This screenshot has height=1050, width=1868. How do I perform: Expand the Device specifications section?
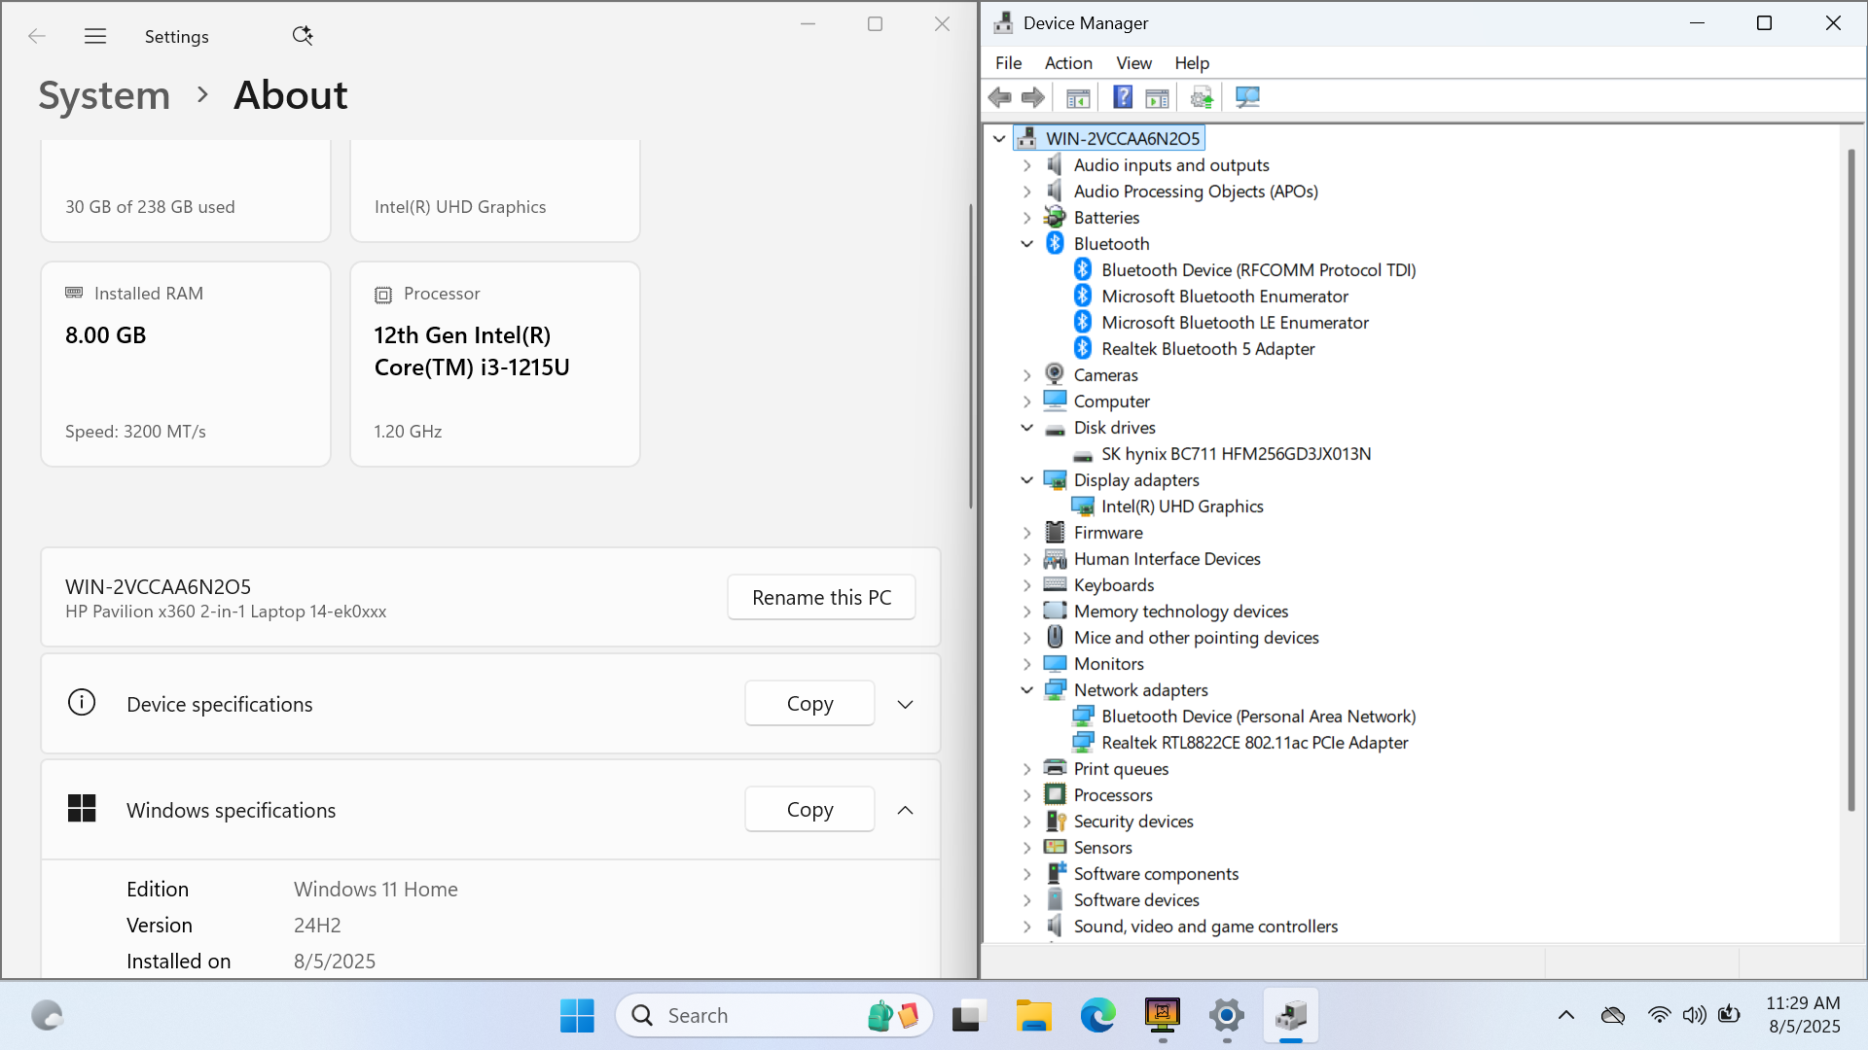(x=905, y=704)
